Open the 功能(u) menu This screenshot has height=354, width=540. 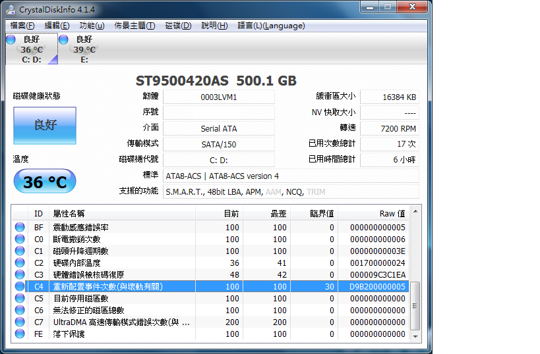[92, 26]
